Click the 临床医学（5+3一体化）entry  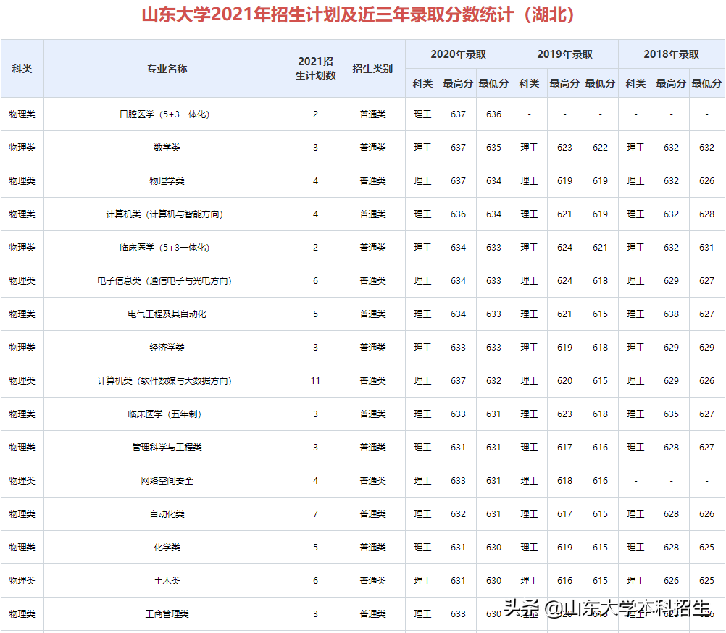164,247
